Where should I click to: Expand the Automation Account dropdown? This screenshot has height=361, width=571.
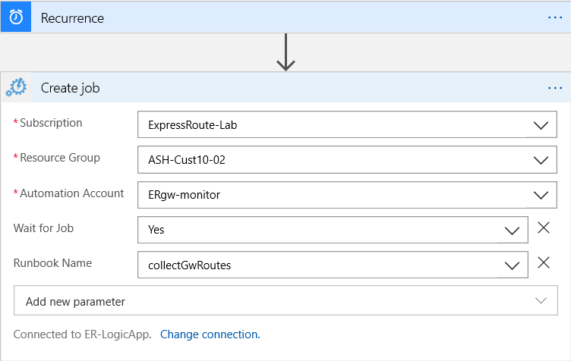click(x=541, y=195)
